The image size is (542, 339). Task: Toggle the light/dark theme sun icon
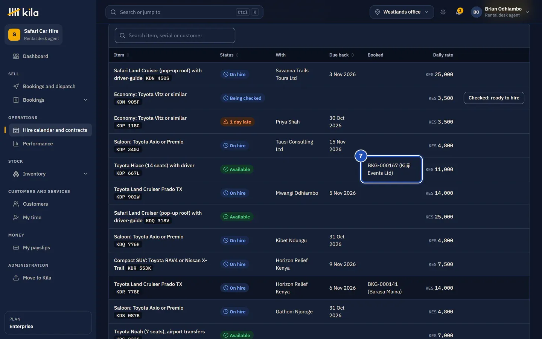point(443,12)
